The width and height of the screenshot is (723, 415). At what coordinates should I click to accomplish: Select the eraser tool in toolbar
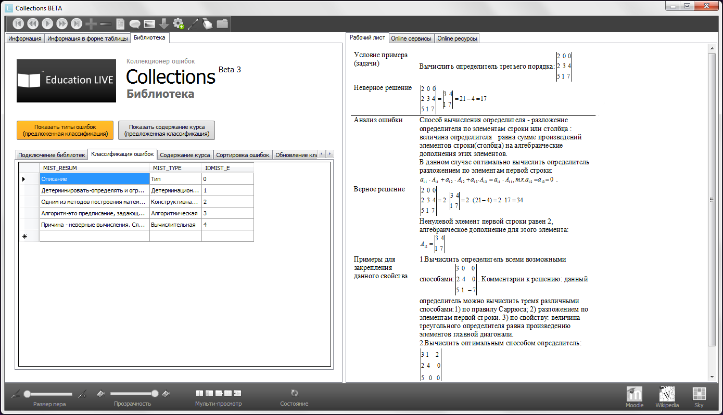click(x=208, y=23)
